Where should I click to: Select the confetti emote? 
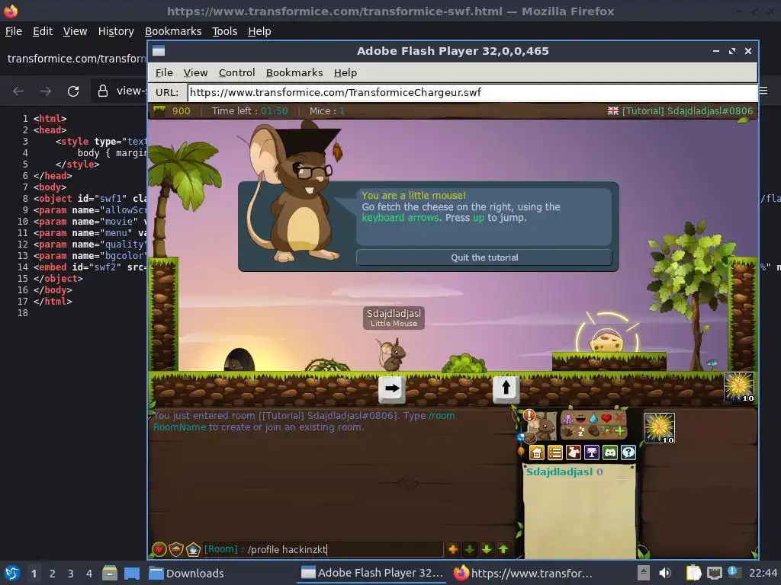click(x=606, y=431)
